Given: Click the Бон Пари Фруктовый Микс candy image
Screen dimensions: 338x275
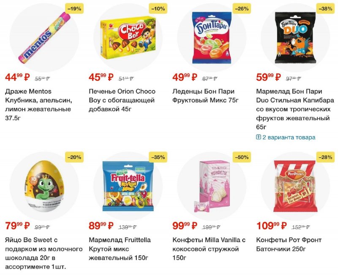Looking at the screenshot, I should [212, 38].
